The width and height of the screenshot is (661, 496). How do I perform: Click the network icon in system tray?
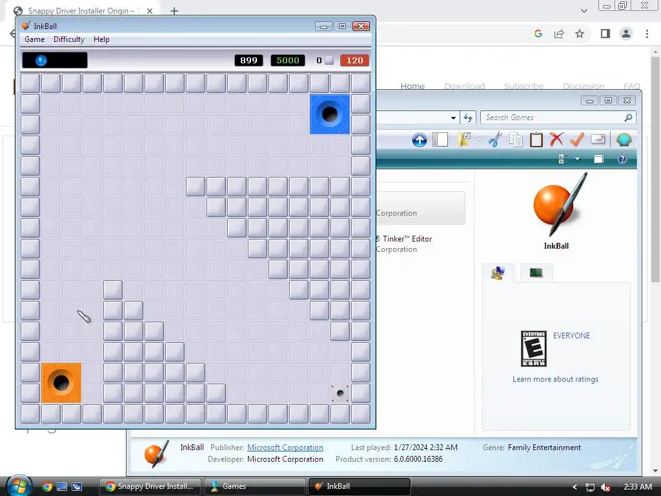tap(590, 487)
